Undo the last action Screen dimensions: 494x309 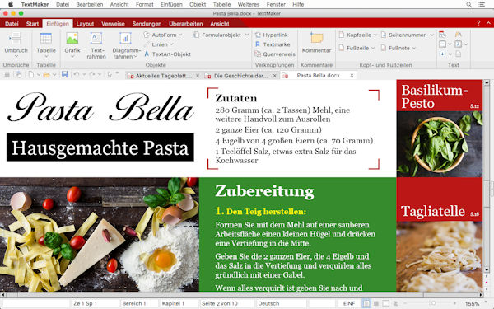coord(77,75)
